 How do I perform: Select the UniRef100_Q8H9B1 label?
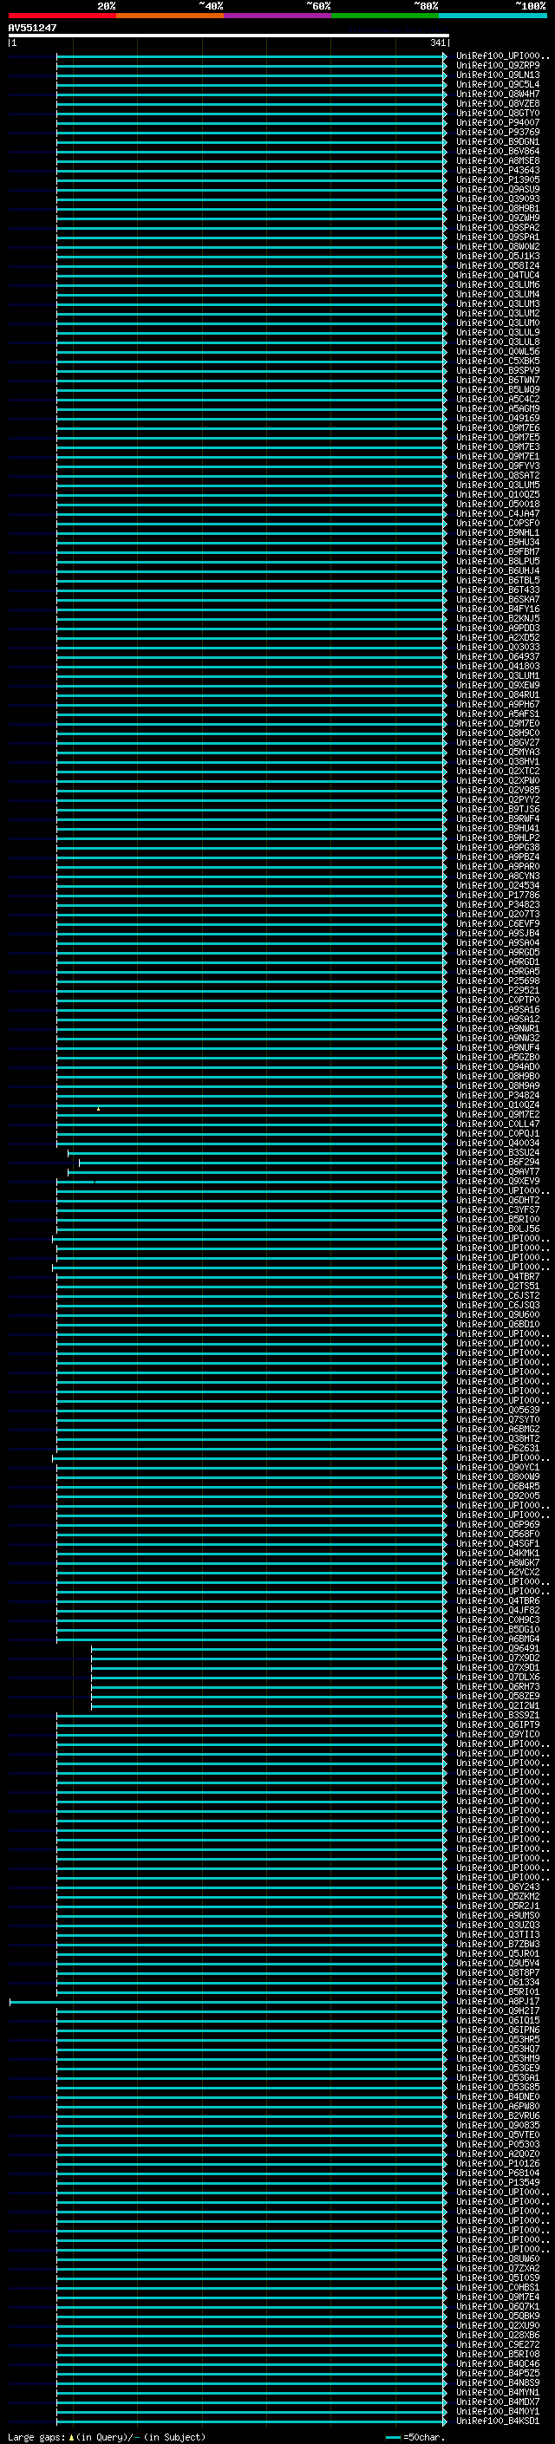tap(498, 209)
